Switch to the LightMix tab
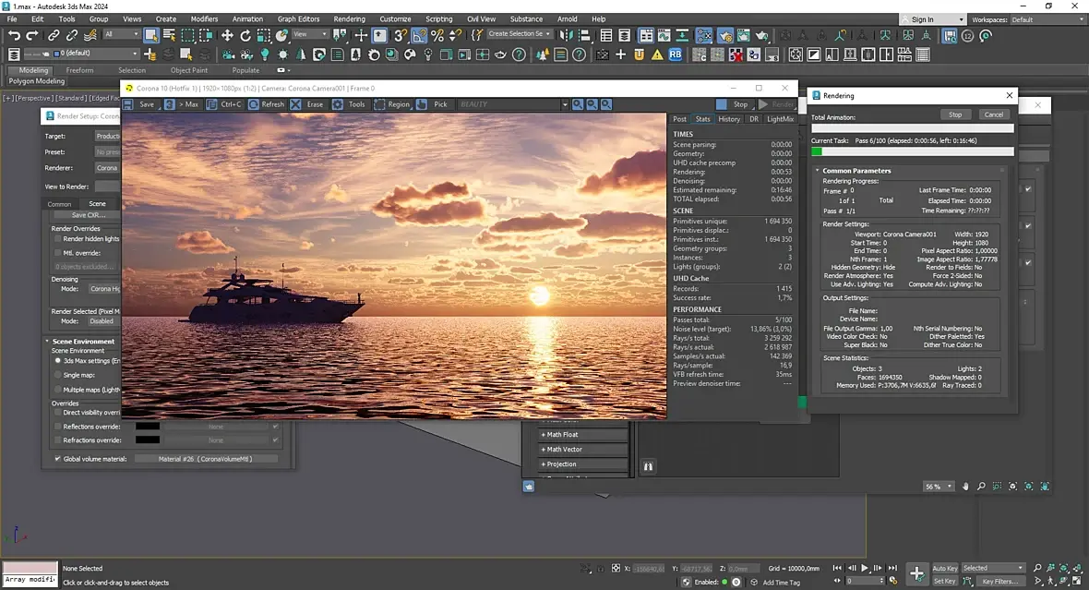This screenshot has height=590, width=1089. pyautogui.click(x=780, y=119)
